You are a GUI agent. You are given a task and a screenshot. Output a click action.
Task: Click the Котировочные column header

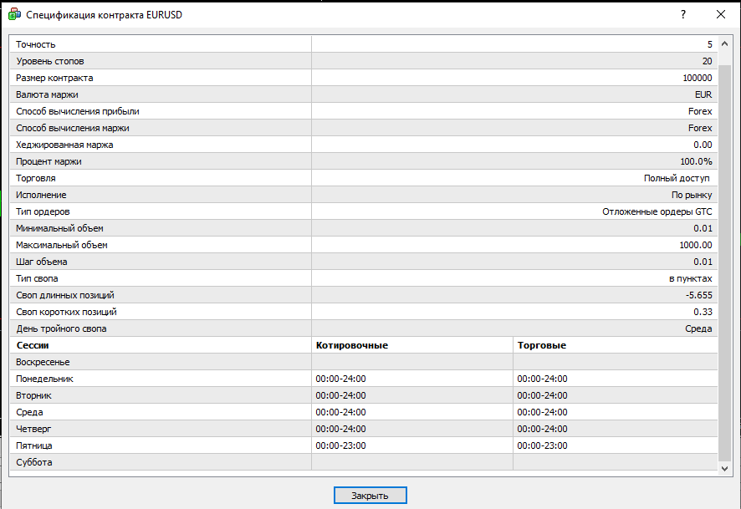(352, 345)
